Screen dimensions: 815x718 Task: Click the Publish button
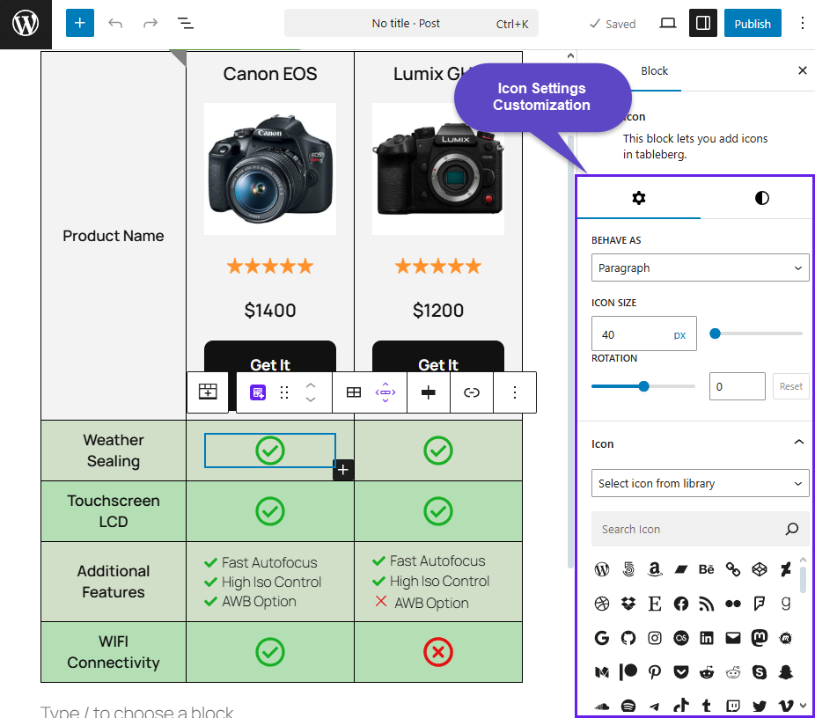pos(753,24)
